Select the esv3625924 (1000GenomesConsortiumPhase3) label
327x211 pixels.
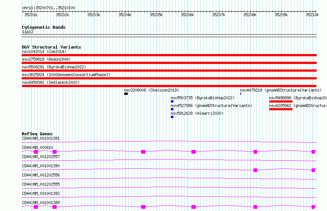(x=66, y=75)
